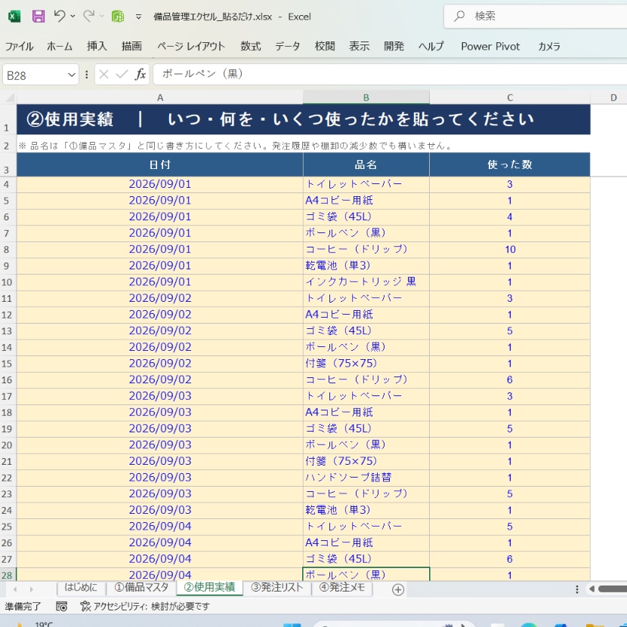Screen dimensions: 627x627
Task: Click the Save icon in title bar
Action: click(39, 17)
